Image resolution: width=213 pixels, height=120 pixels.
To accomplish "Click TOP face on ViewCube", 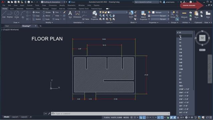I will click(202, 38).
